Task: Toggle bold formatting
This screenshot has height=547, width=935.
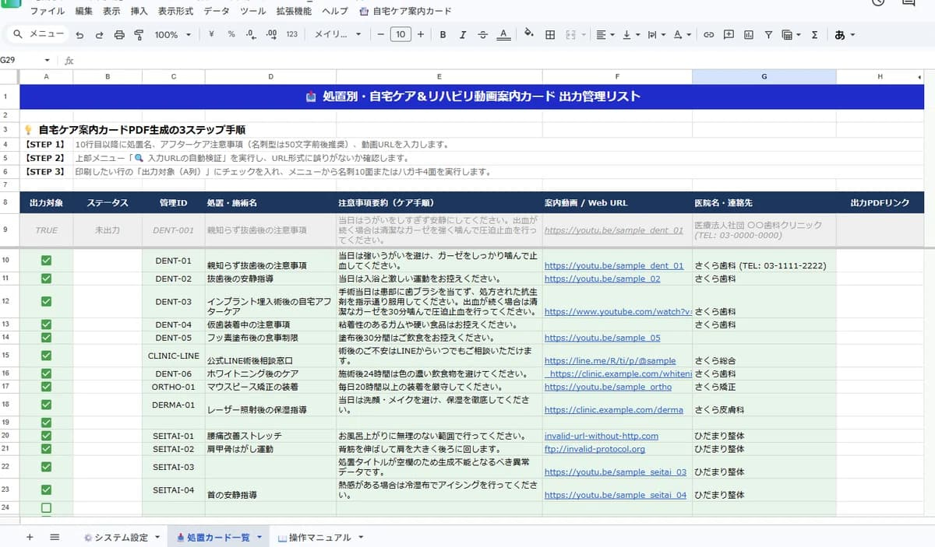Action: click(x=443, y=34)
